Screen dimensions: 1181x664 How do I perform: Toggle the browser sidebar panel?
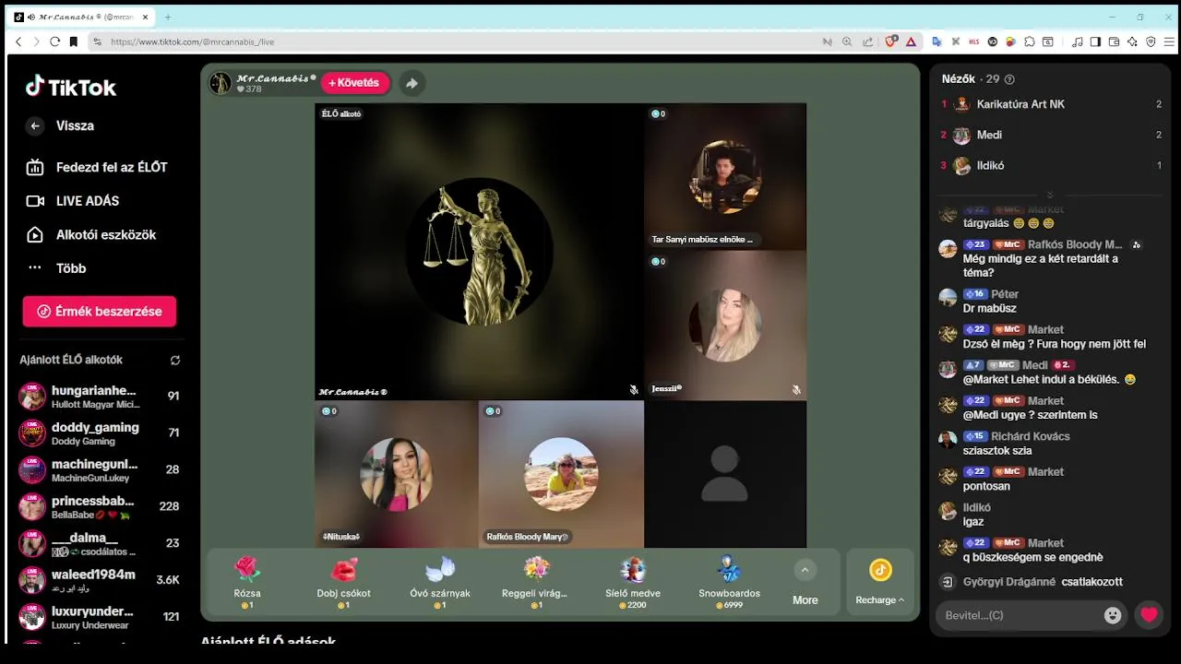(x=1095, y=41)
